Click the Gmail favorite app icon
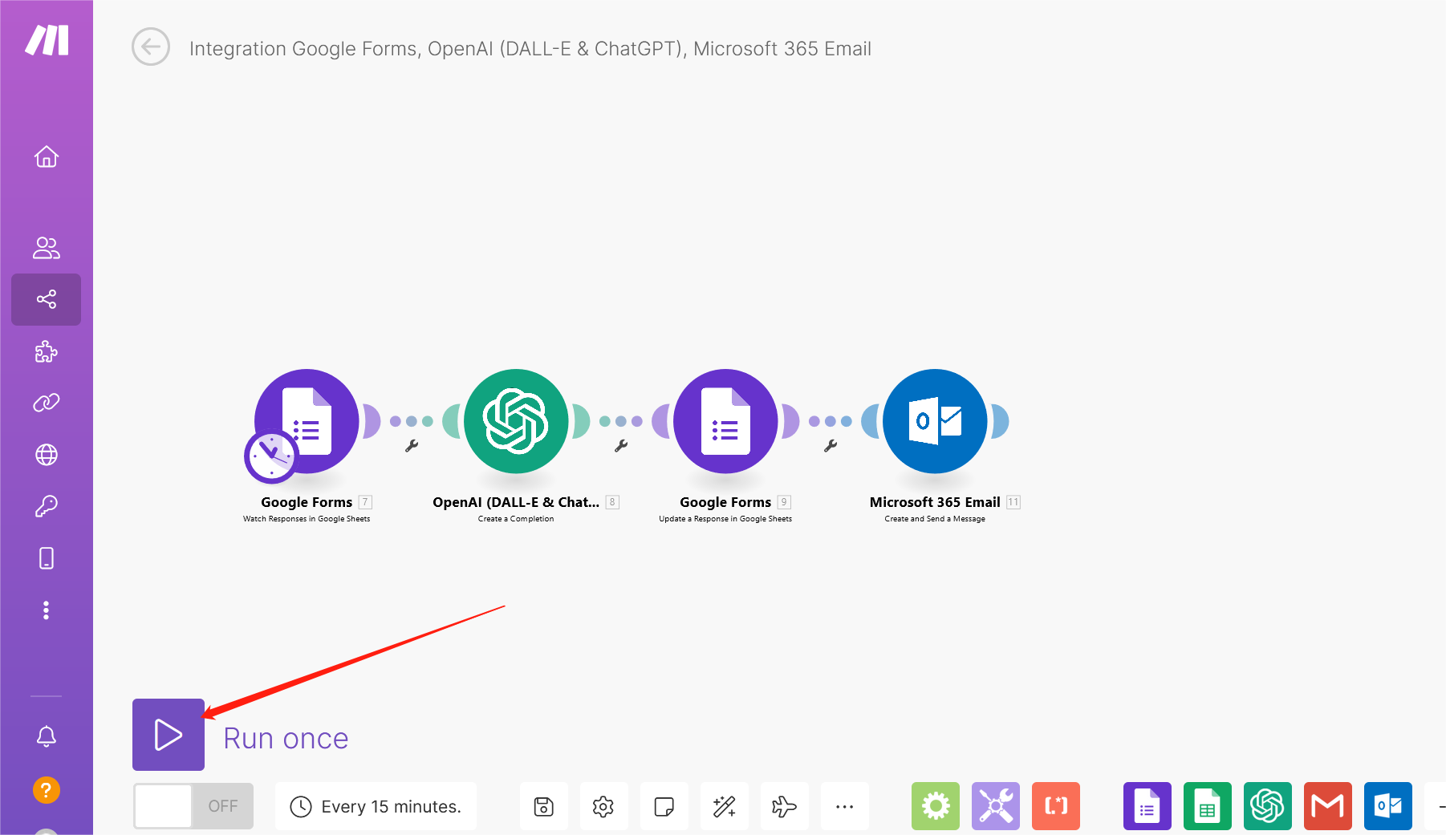1446x835 pixels. pyautogui.click(x=1328, y=806)
